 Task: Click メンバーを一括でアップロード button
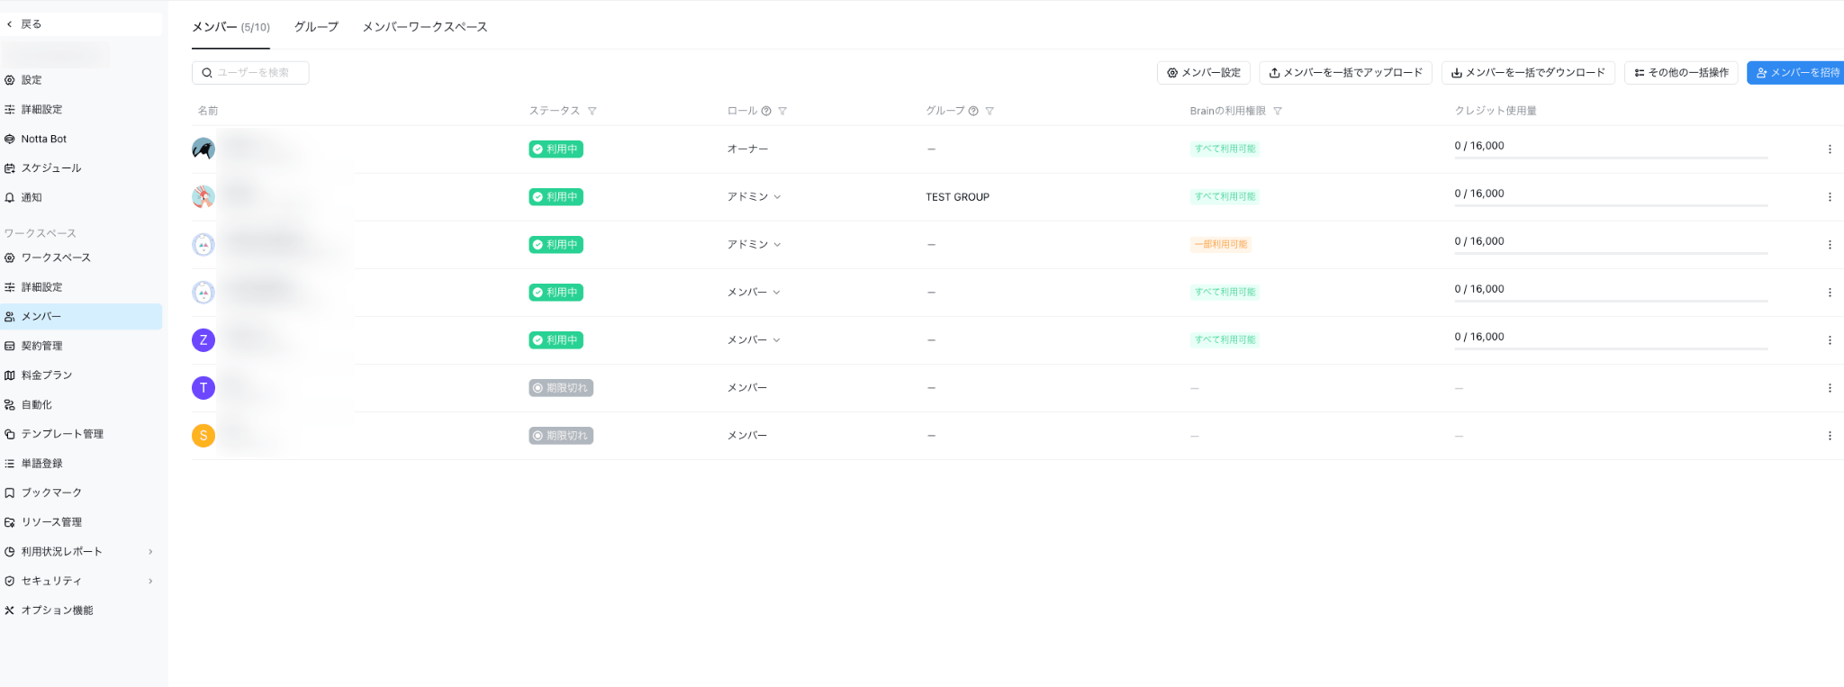(x=1345, y=73)
